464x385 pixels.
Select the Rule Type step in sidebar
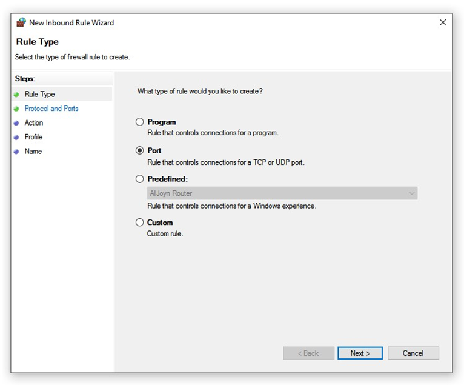(x=39, y=94)
